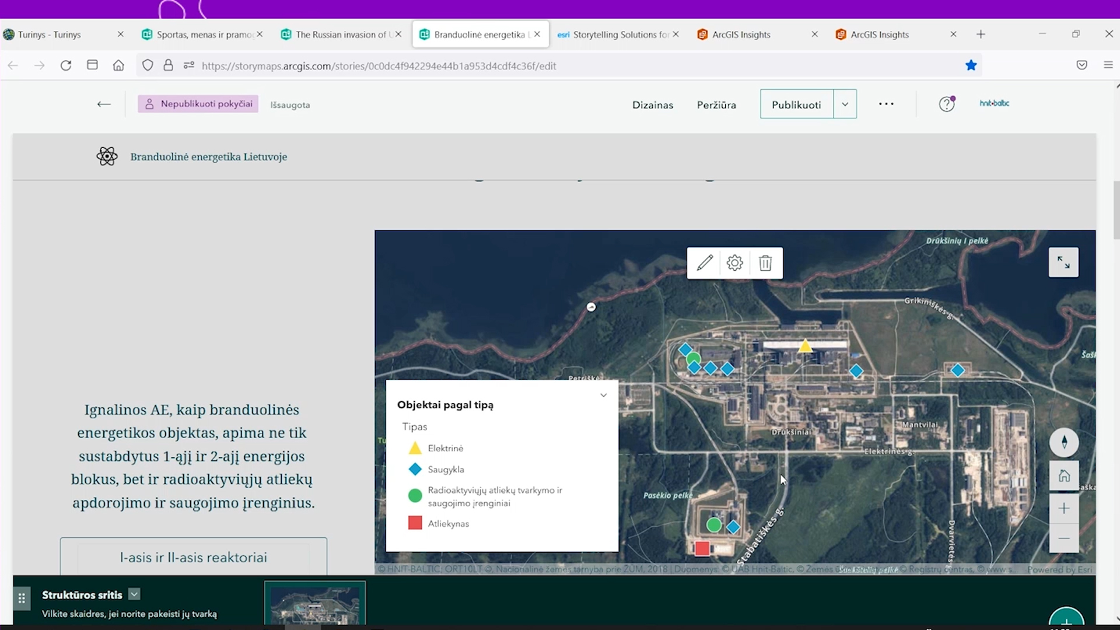
Task: Return map to home extent
Action: point(1064,476)
